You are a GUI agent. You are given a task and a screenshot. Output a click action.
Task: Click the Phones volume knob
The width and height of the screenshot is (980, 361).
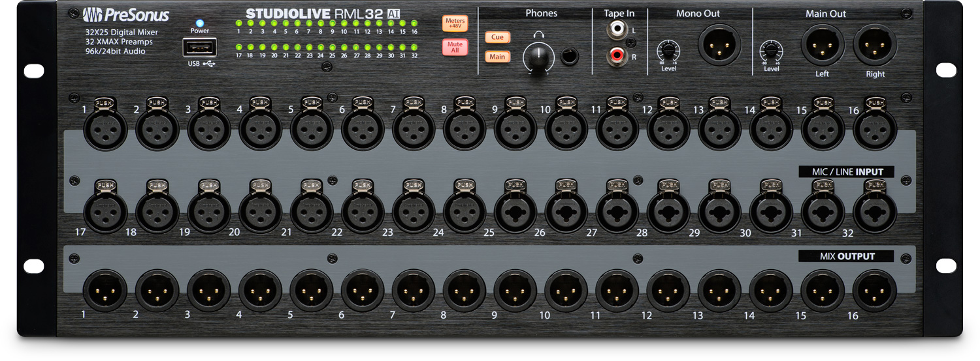[538, 60]
